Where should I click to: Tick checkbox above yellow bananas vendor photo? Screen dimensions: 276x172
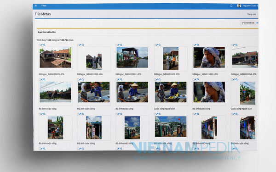coord(155,80)
